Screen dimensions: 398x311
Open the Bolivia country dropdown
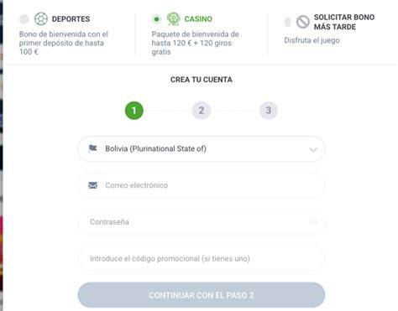pos(202,148)
